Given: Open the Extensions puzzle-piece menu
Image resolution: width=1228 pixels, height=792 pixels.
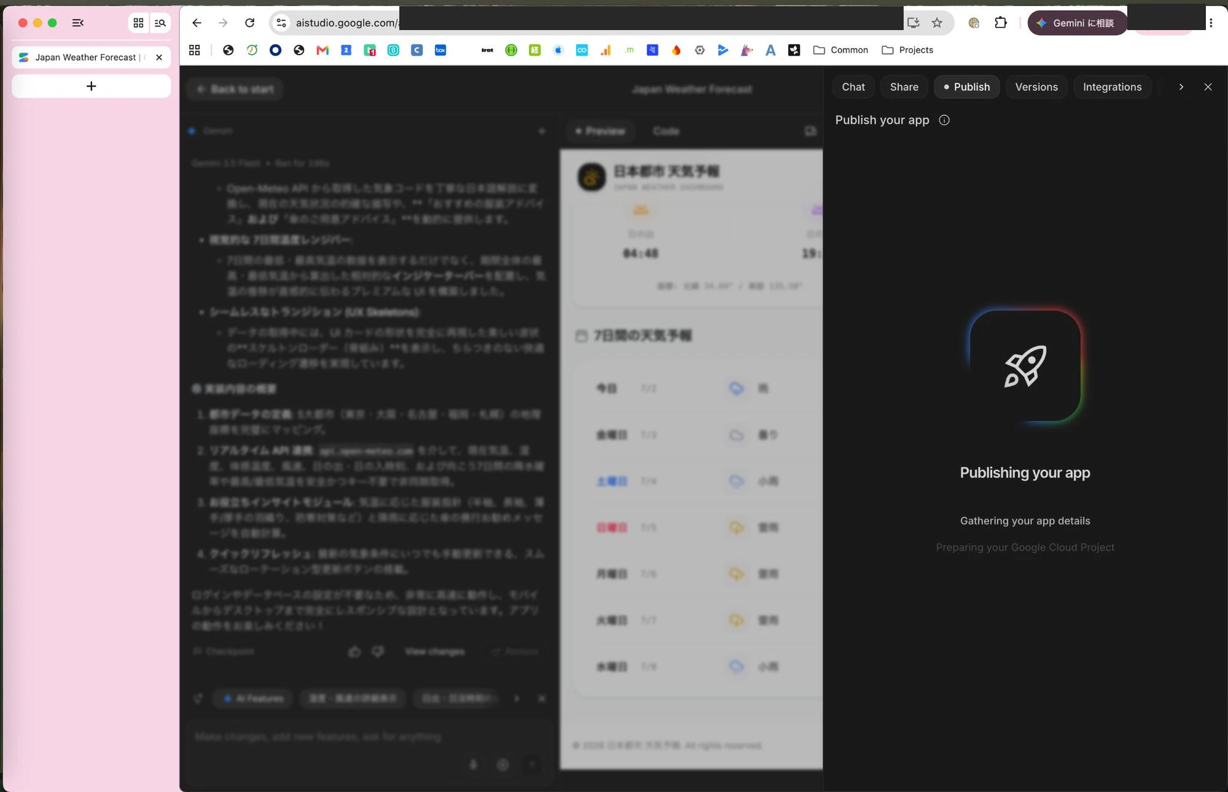Looking at the screenshot, I should [1001, 23].
